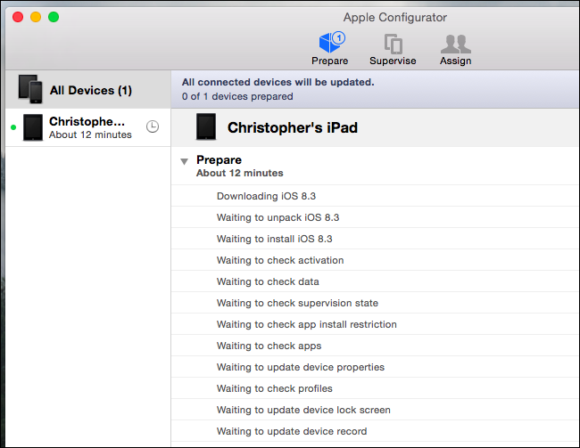Image resolution: width=580 pixels, height=448 pixels.
Task: Open the Assign users section
Action: coord(456,49)
